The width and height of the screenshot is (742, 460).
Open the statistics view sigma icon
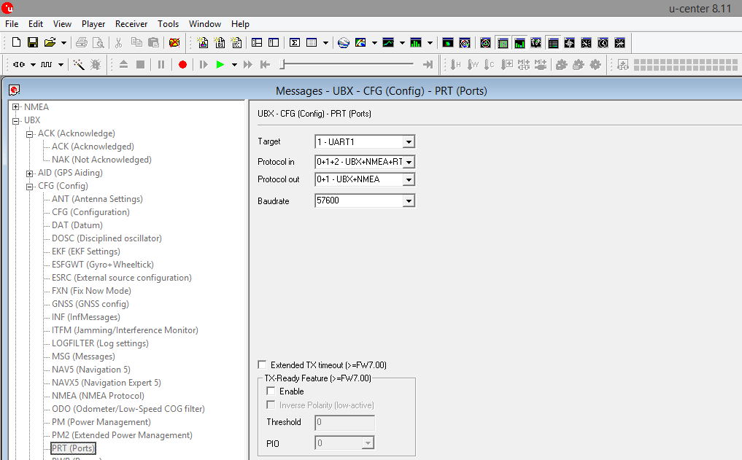pos(295,43)
